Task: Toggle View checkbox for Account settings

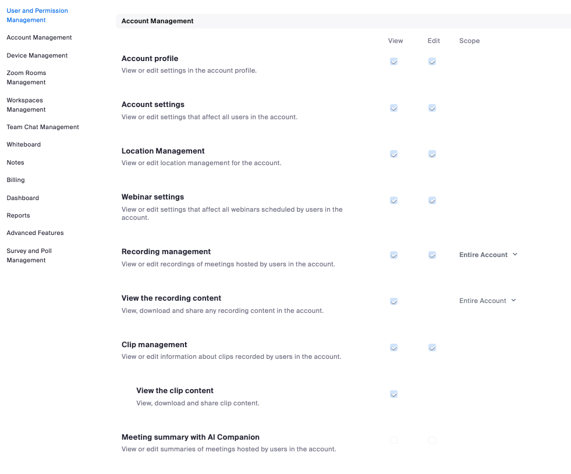Action: 393,108
